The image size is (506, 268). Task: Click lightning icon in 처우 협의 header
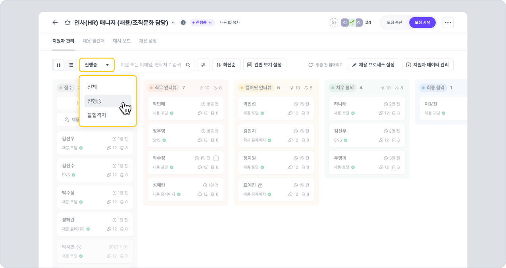point(383,88)
